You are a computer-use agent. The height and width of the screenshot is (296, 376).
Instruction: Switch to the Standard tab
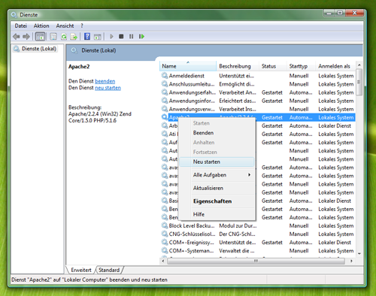tap(109, 270)
